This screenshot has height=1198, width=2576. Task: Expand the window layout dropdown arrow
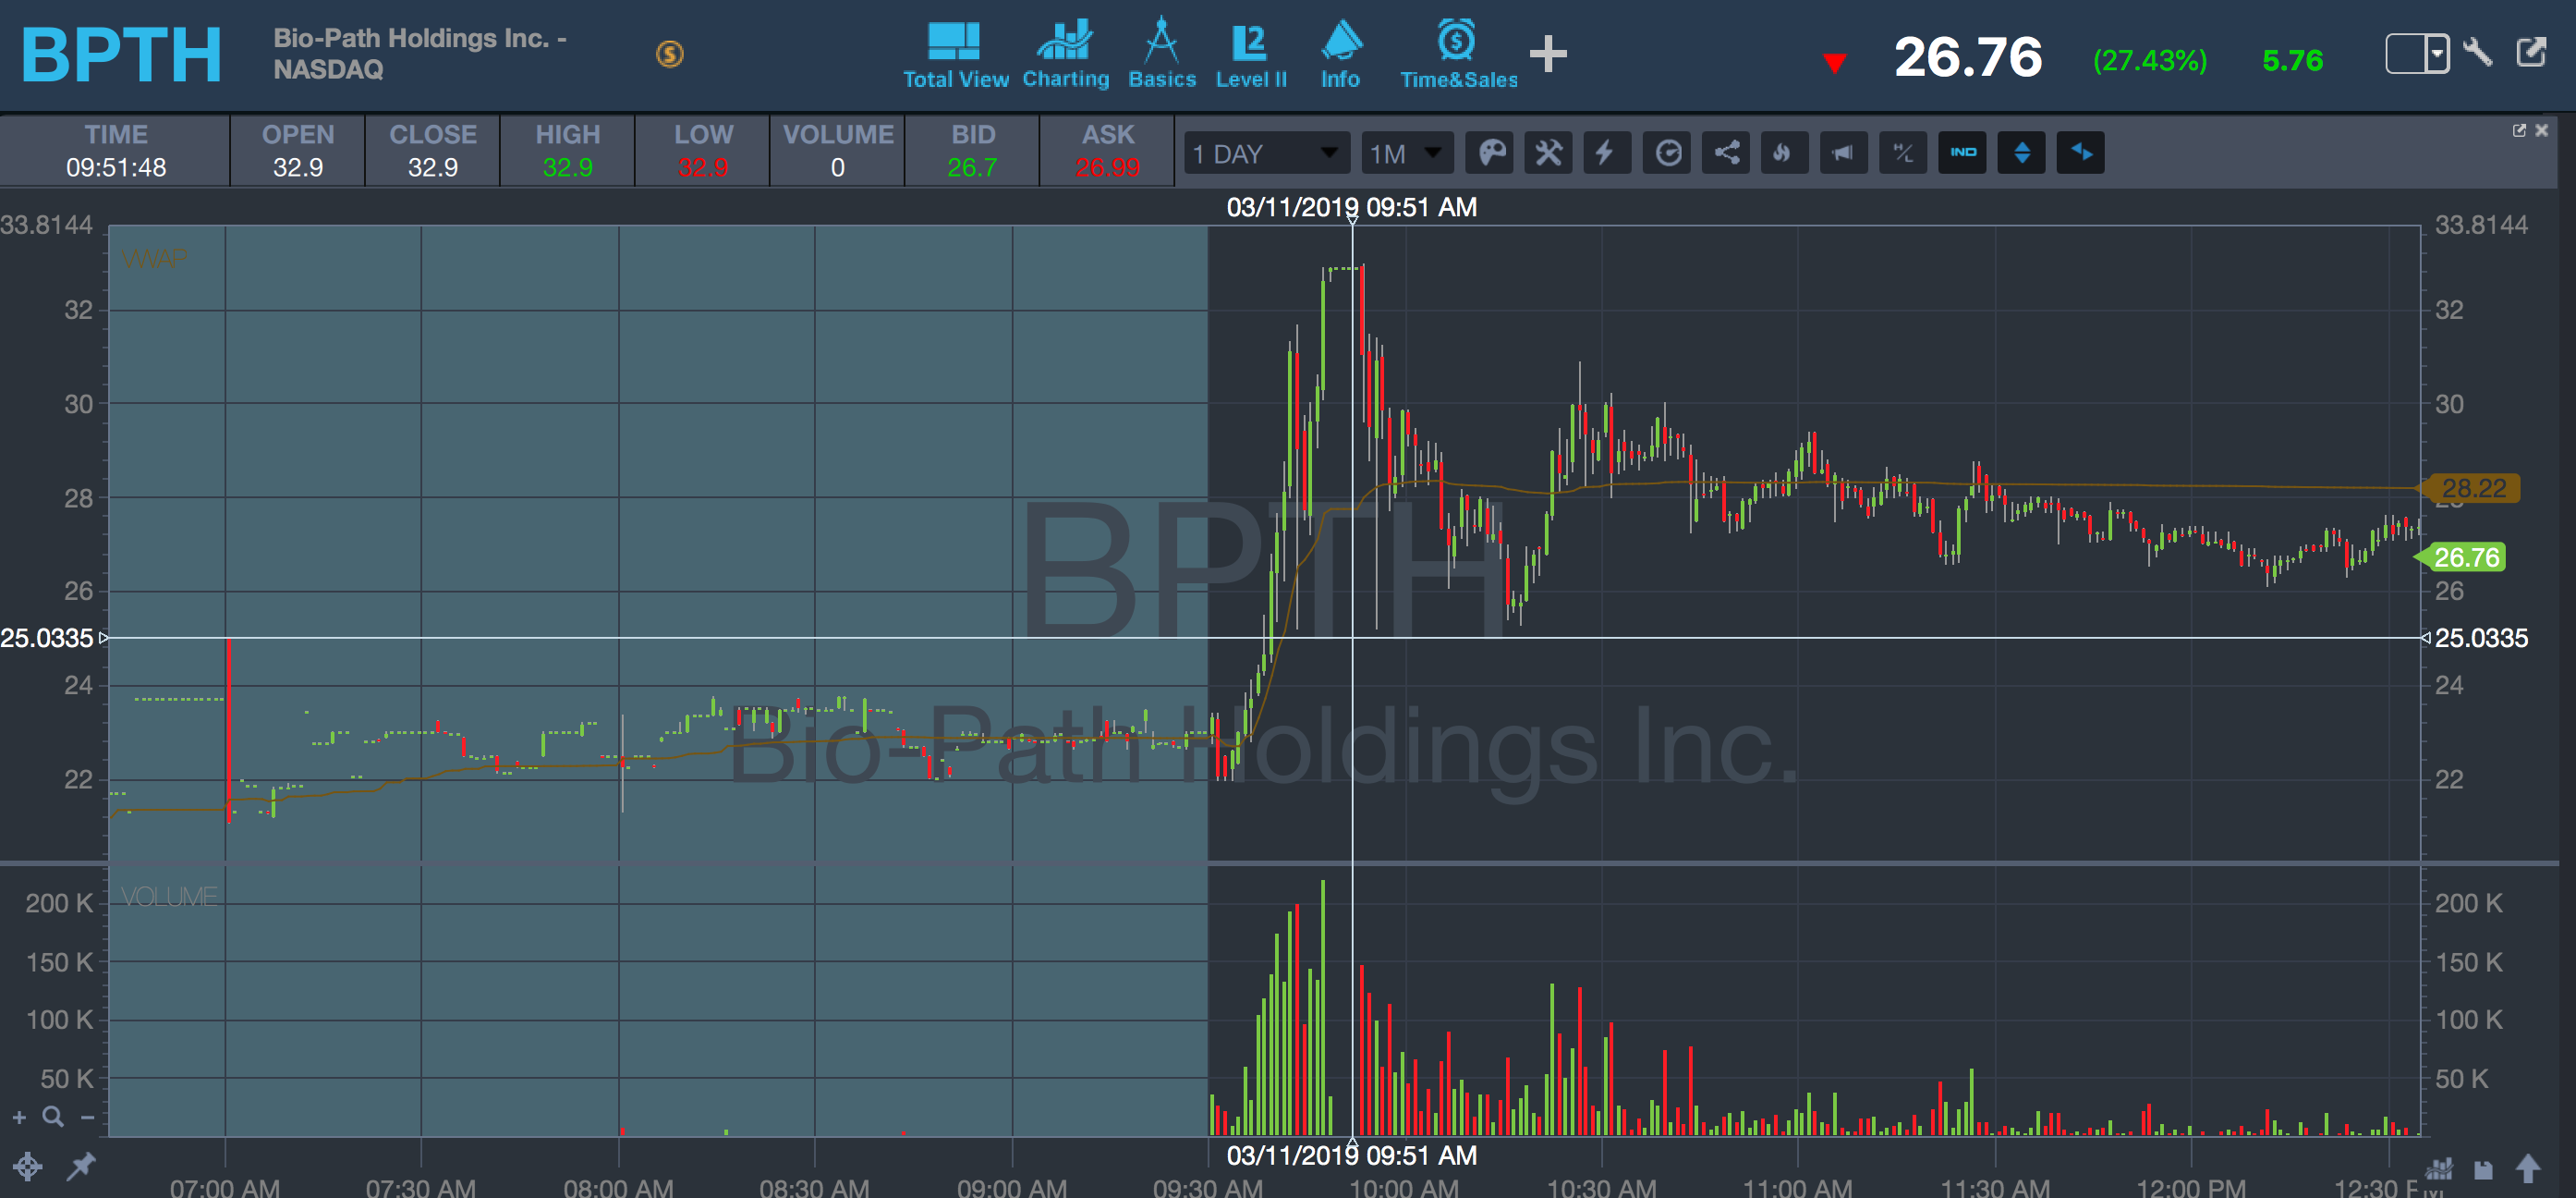pos(2436,53)
